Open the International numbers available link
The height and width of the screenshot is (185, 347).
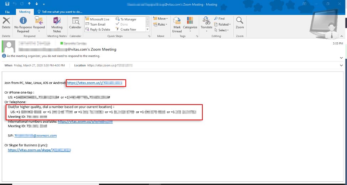[x=85, y=121]
